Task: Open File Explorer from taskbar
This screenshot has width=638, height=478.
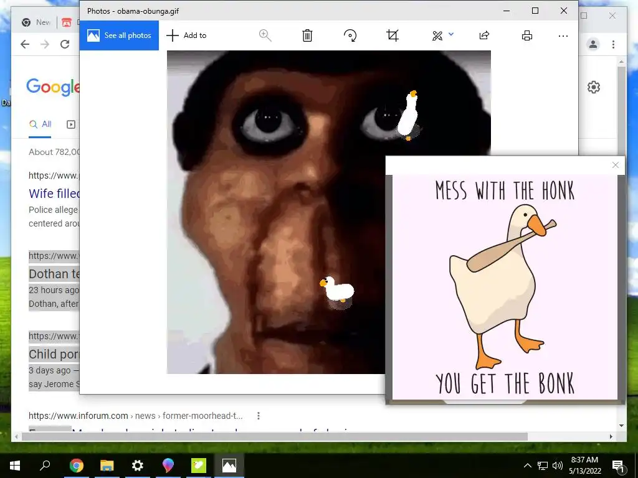Action: 107,466
